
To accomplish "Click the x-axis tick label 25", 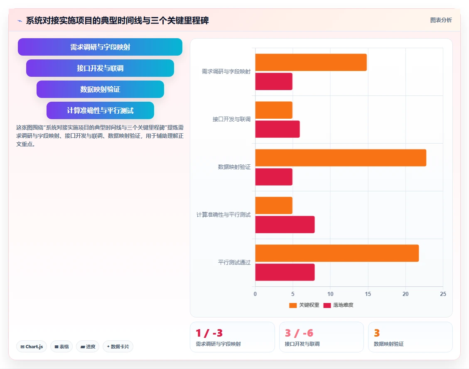I will tap(443, 294).
